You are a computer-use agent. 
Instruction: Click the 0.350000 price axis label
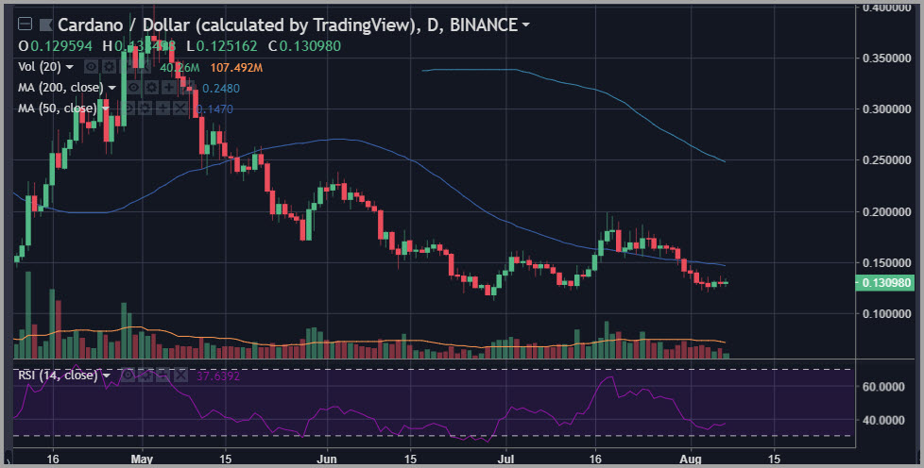(x=887, y=58)
